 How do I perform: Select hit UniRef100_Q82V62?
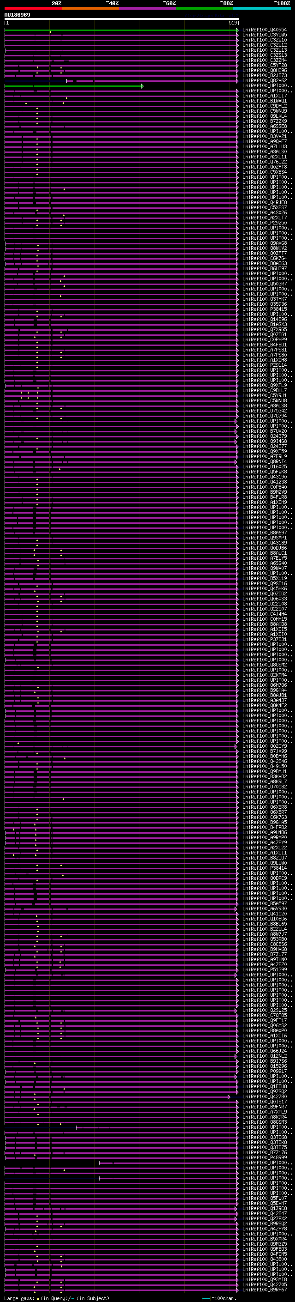tap(265, 80)
